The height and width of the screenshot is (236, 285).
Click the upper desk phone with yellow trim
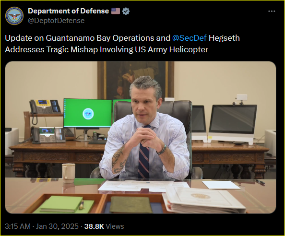coord(45,107)
